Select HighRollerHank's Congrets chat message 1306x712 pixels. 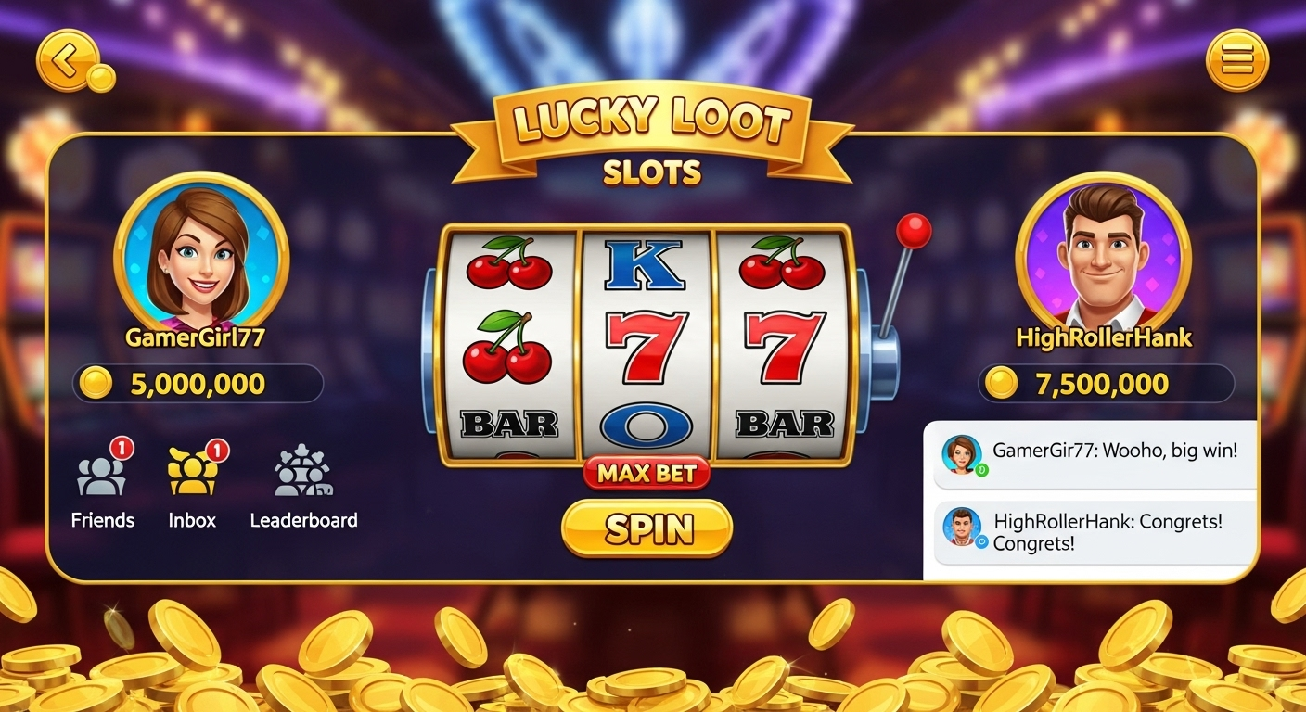point(1095,533)
